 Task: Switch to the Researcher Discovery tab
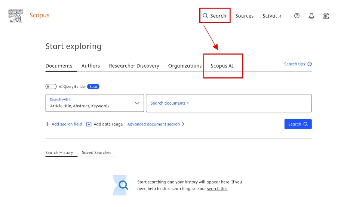pos(134,66)
